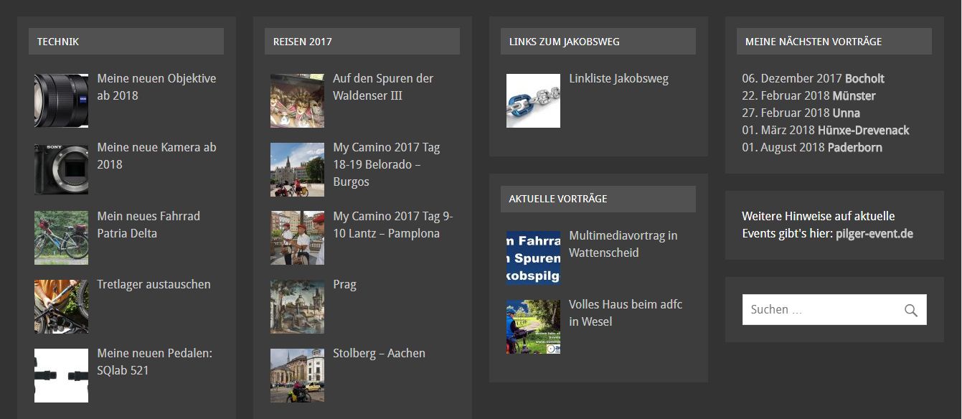Open the "Stolberg – Aachen" post
Viewport: 962px width, 419px height.
(x=379, y=353)
